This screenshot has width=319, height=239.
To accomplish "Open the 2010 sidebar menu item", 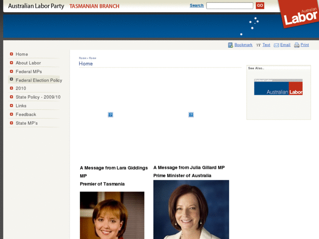I will (x=21, y=89).
